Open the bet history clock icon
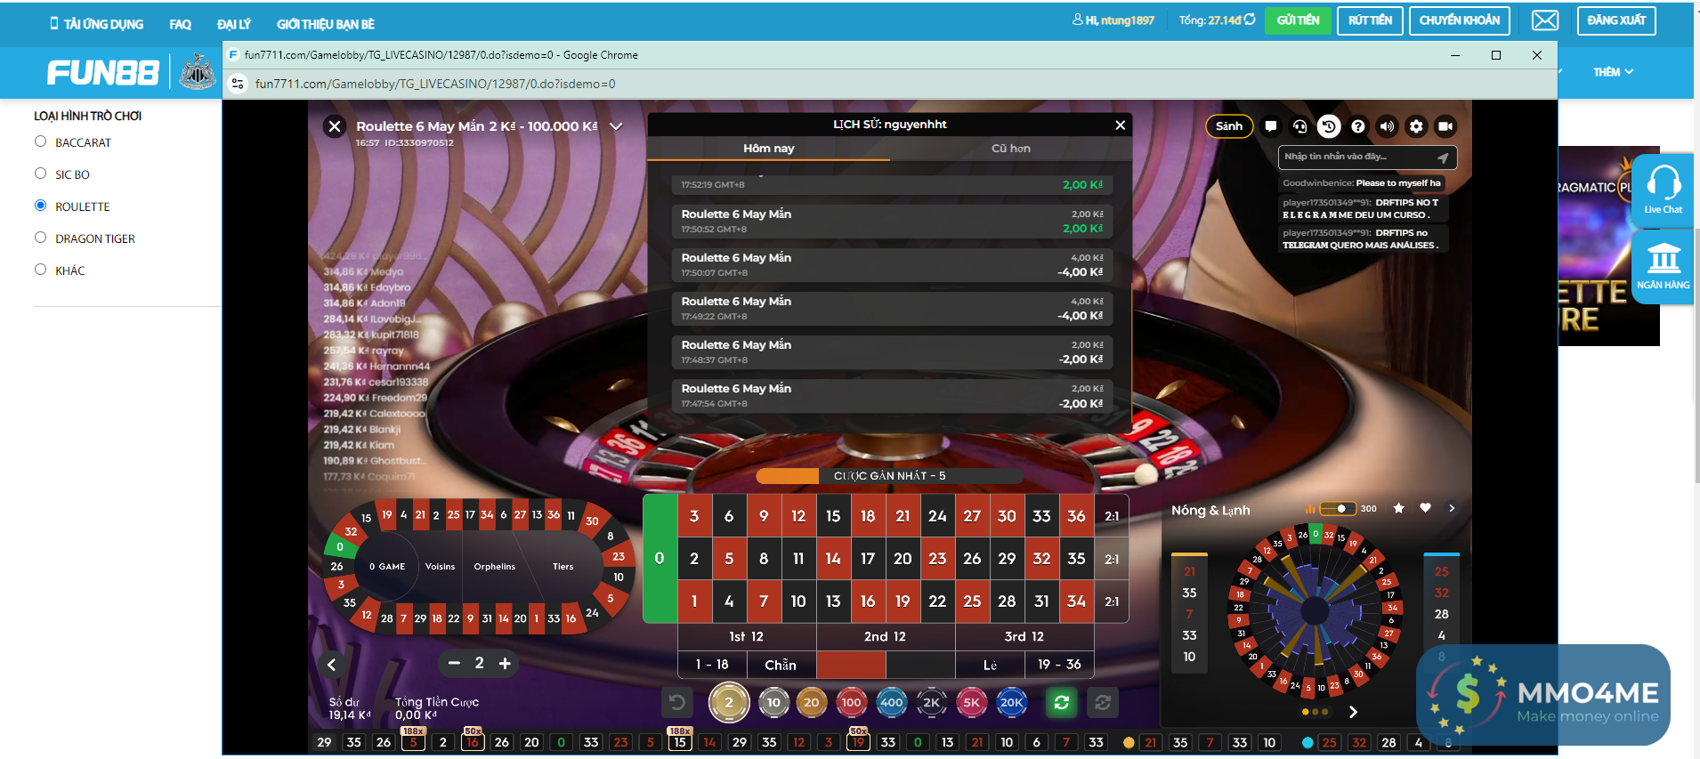The image size is (1700, 759). (1328, 126)
